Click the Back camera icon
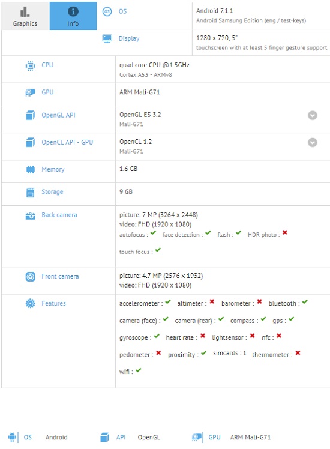This screenshot has height=449, width=330. pyautogui.click(x=30, y=216)
